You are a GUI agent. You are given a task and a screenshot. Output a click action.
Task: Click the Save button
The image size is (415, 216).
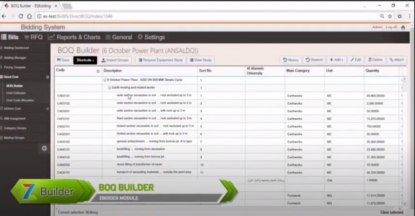click(63, 60)
